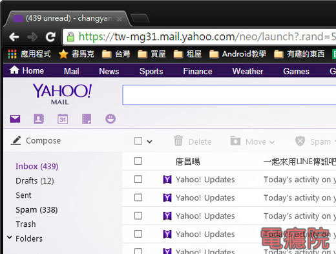Open the Inbox (439) folder
This screenshot has width=336, height=254.
[37, 166]
